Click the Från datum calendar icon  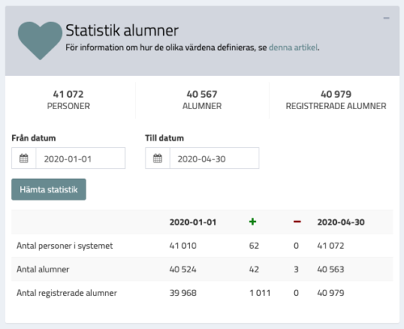[x=23, y=158]
